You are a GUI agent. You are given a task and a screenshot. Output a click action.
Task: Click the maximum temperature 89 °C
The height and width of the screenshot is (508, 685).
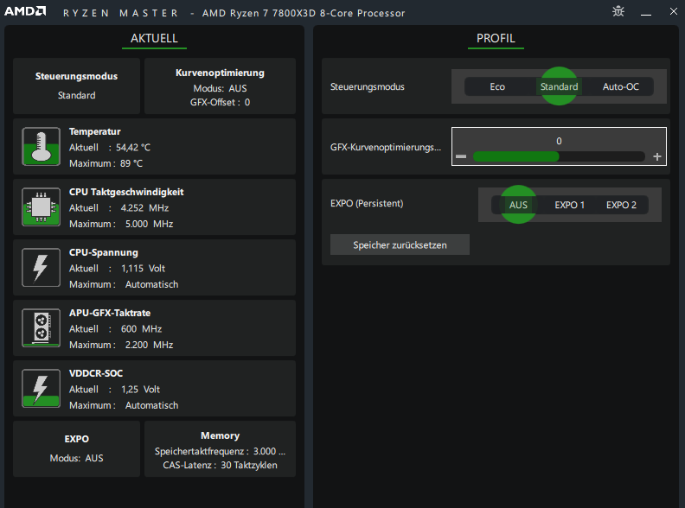[131, 163]
